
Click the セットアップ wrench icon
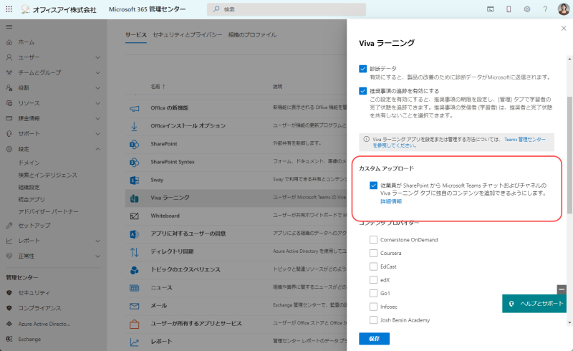(9, 225)
